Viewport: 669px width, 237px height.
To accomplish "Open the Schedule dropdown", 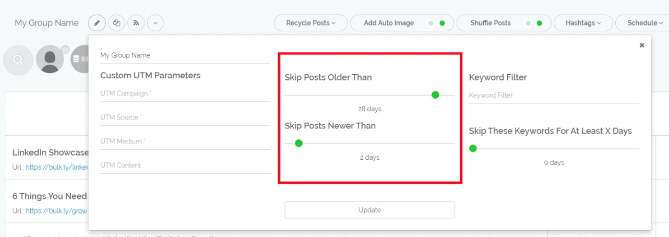I will [x=642, y=23].
